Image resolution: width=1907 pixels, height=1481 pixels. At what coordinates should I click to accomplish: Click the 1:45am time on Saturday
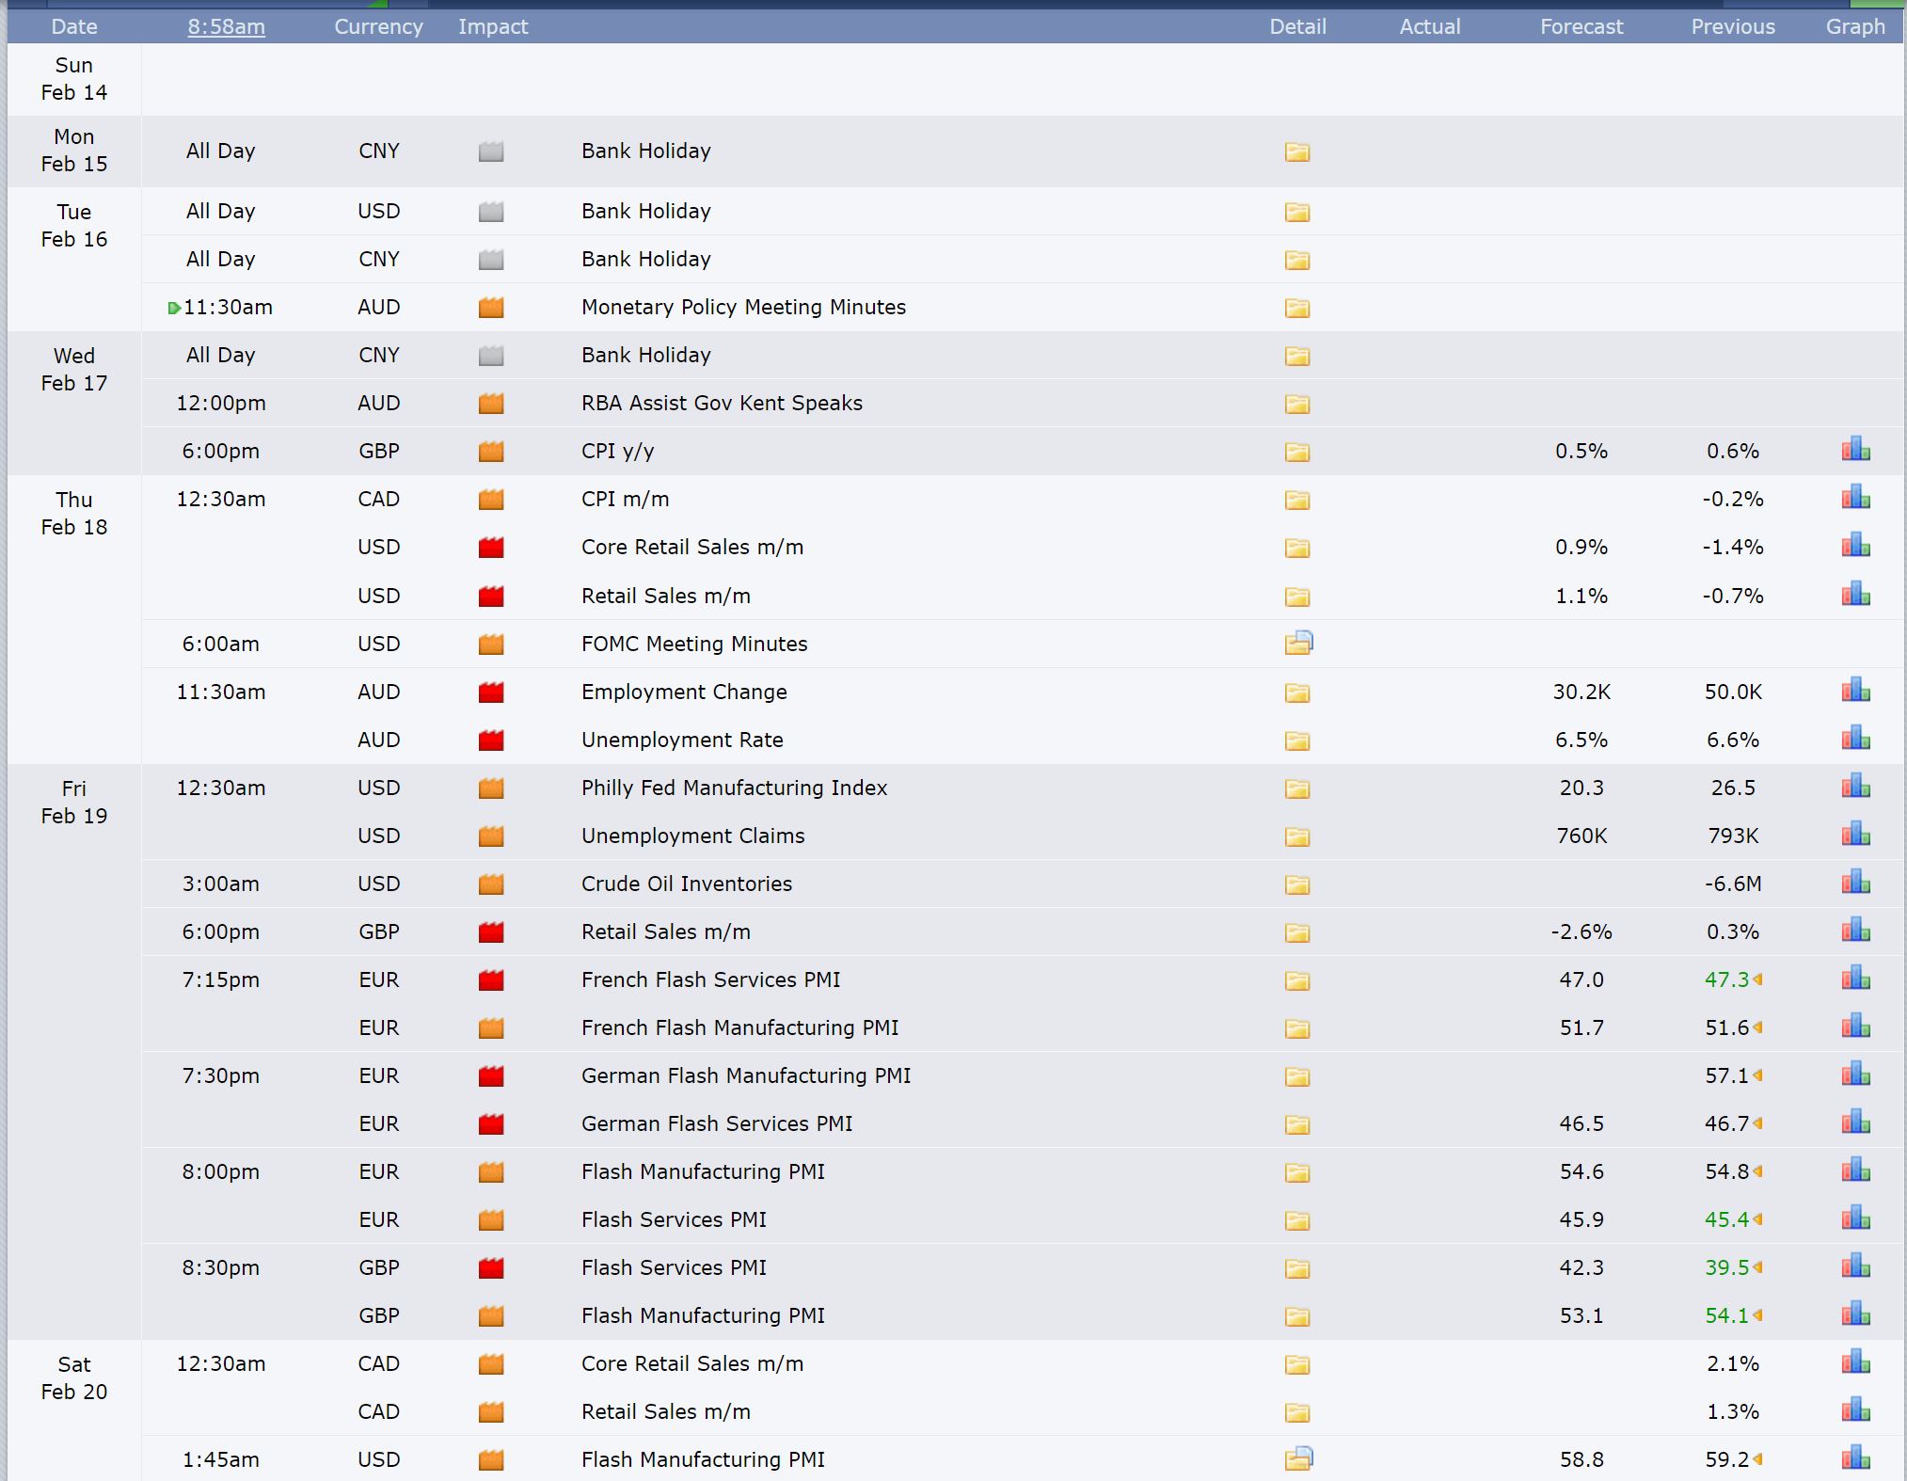(220, 1459)
